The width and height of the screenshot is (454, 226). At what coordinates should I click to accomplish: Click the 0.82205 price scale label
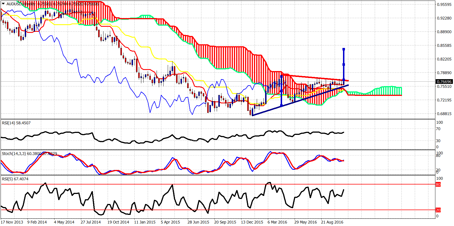coord(444,59)
